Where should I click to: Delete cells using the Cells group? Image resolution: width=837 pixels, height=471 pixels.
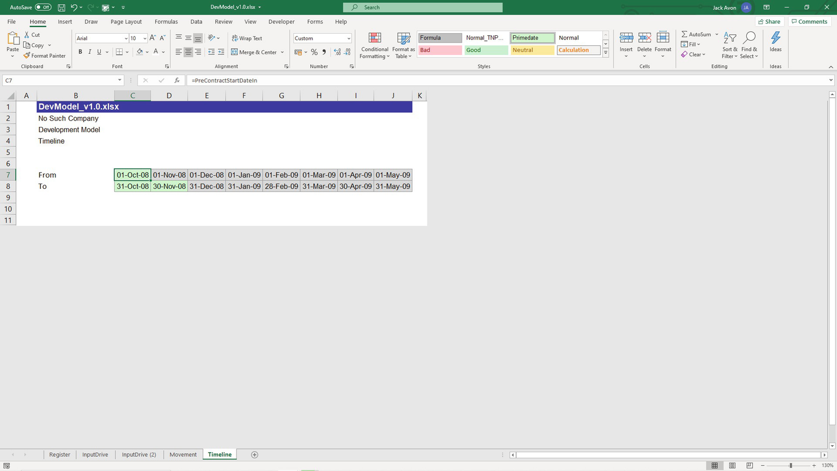point(644,45)
